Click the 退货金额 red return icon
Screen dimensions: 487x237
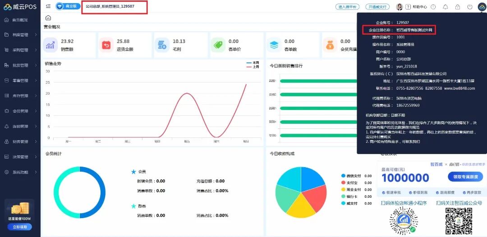click(x=106, y=45)
